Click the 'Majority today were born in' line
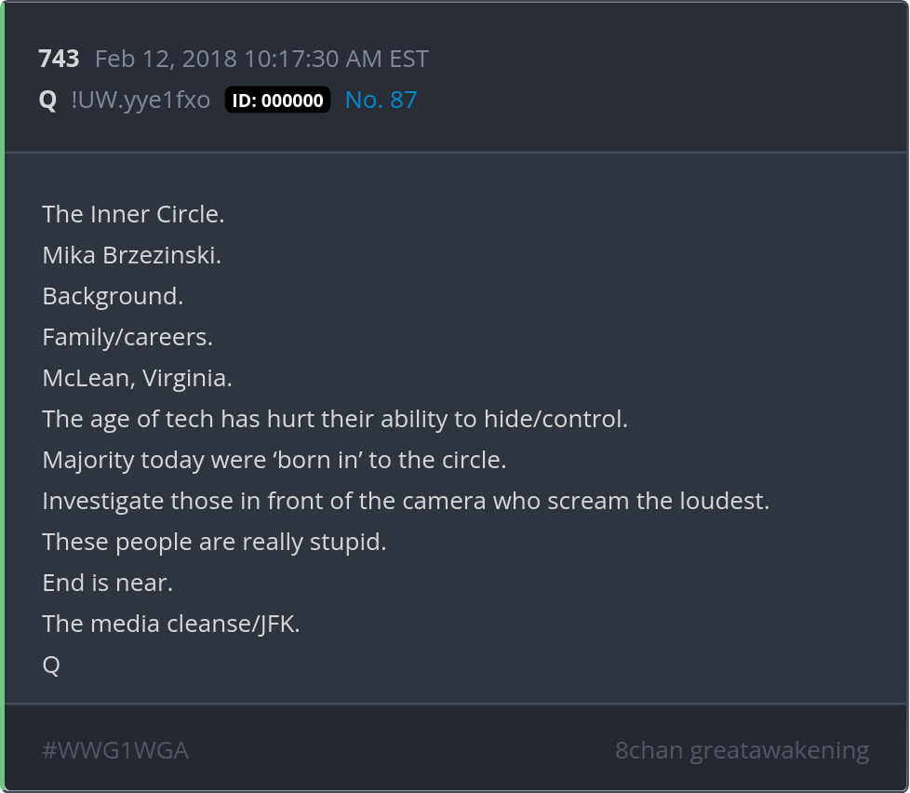910x793 pixels. coord(274,460)
